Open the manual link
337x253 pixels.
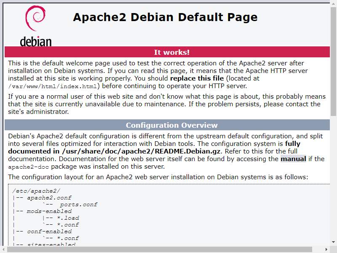tap(293, 159)
